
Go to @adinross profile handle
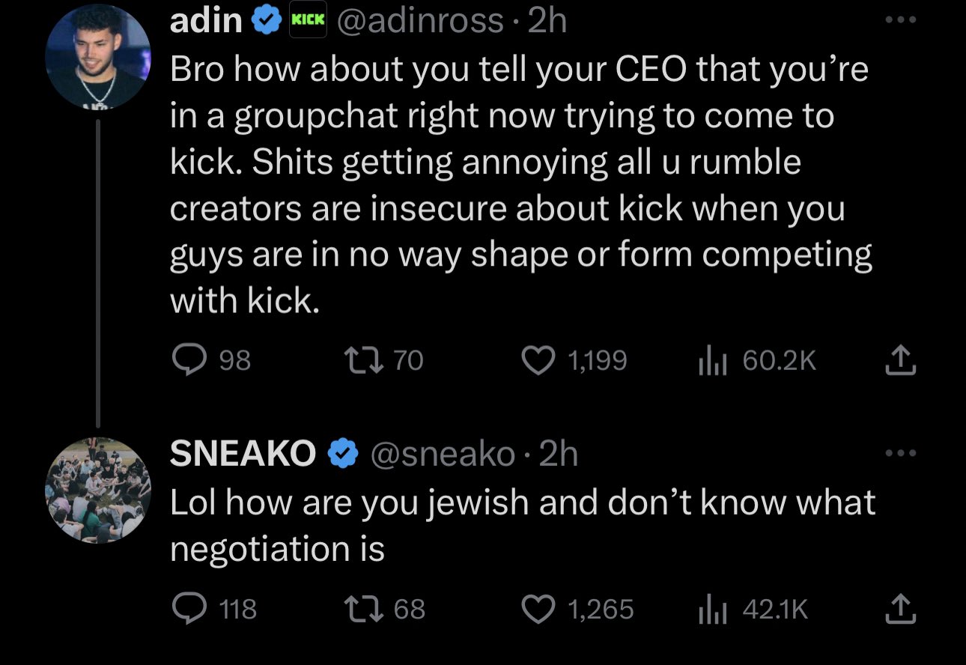click(421, 22)
